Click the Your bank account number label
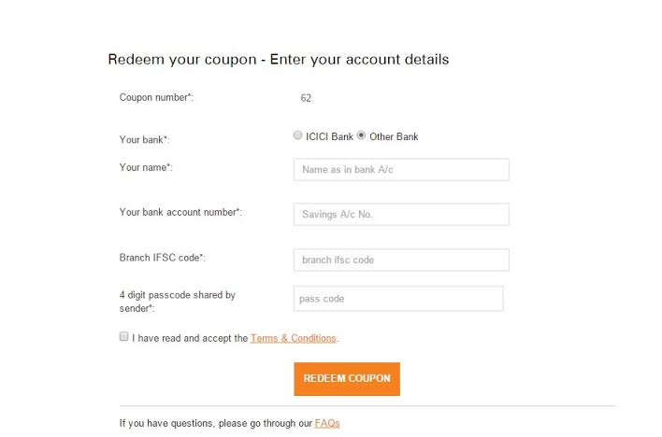This screenshot has width=662, height=437. point(180,212)
